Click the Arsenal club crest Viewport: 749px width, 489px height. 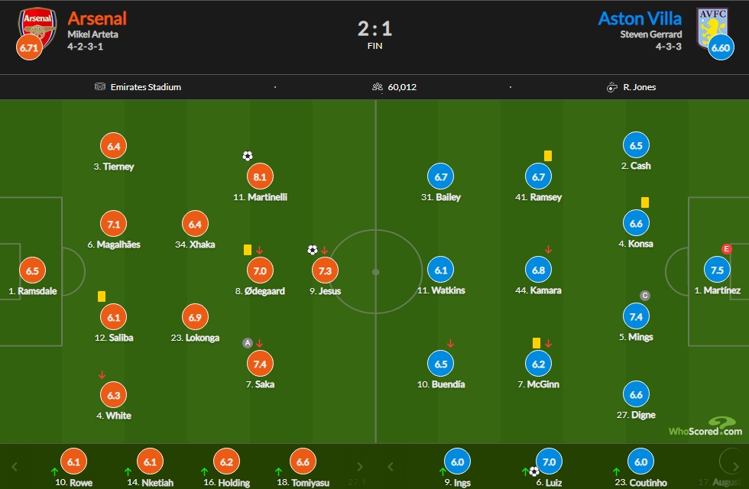37,28
